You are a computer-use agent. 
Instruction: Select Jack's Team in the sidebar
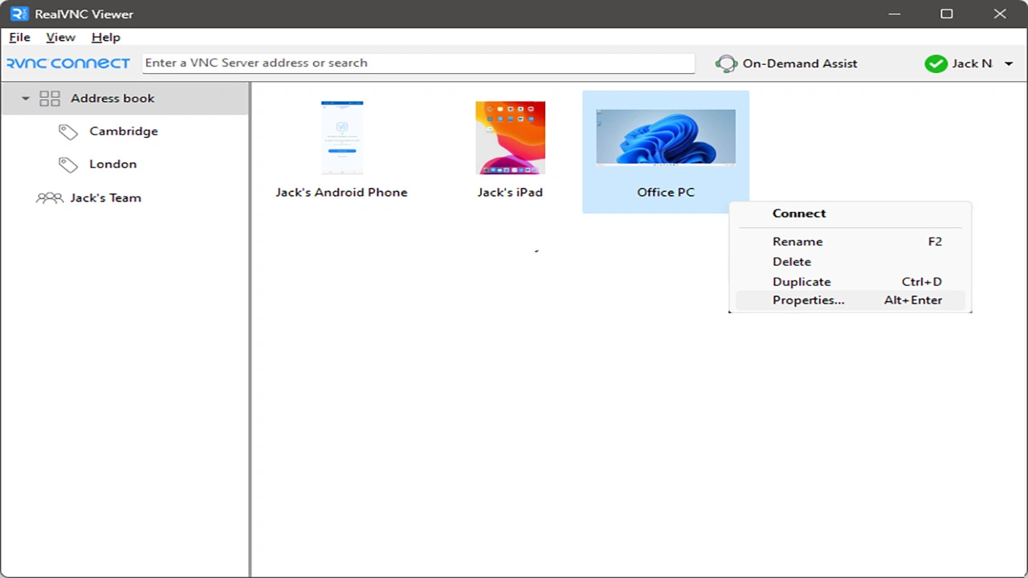click(105, 197)
